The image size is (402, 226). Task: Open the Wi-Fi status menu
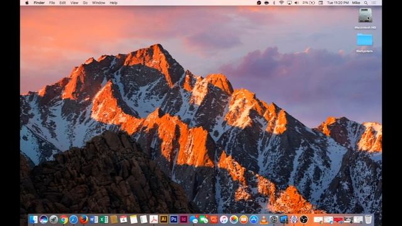pos(281,3)
